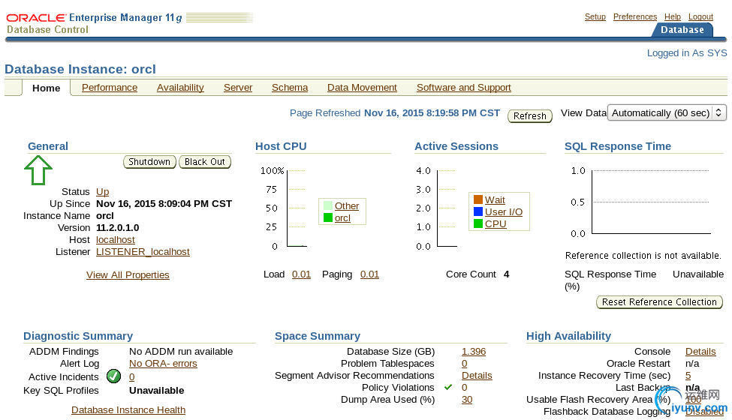Click the Black Out button
Screen dimensions: 732x420
pos(205,162)
